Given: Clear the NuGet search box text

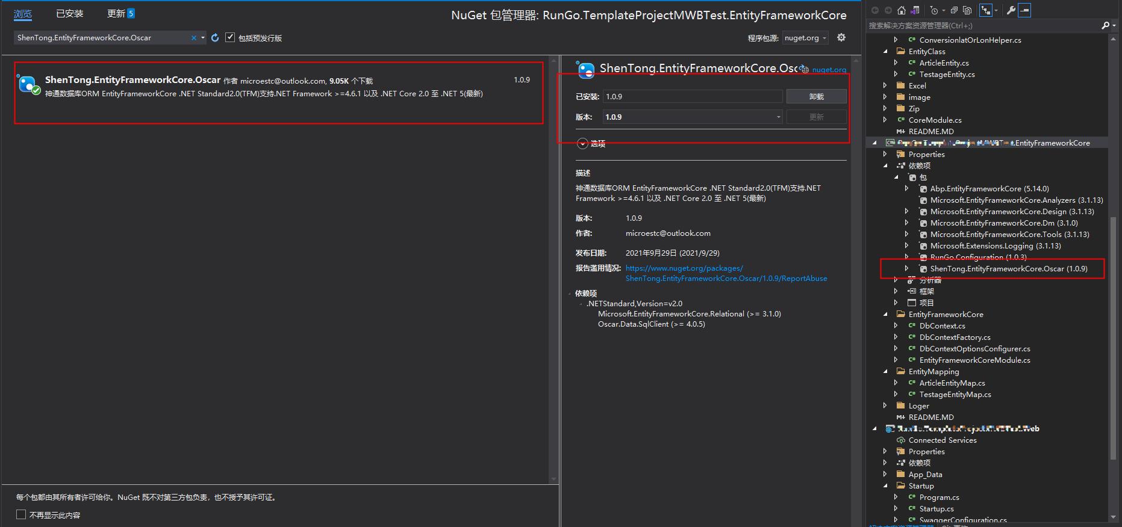Looking at the screenshot, I should click(194, 37).
